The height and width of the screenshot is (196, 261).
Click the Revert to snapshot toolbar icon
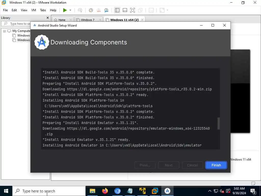pos(99,10)
